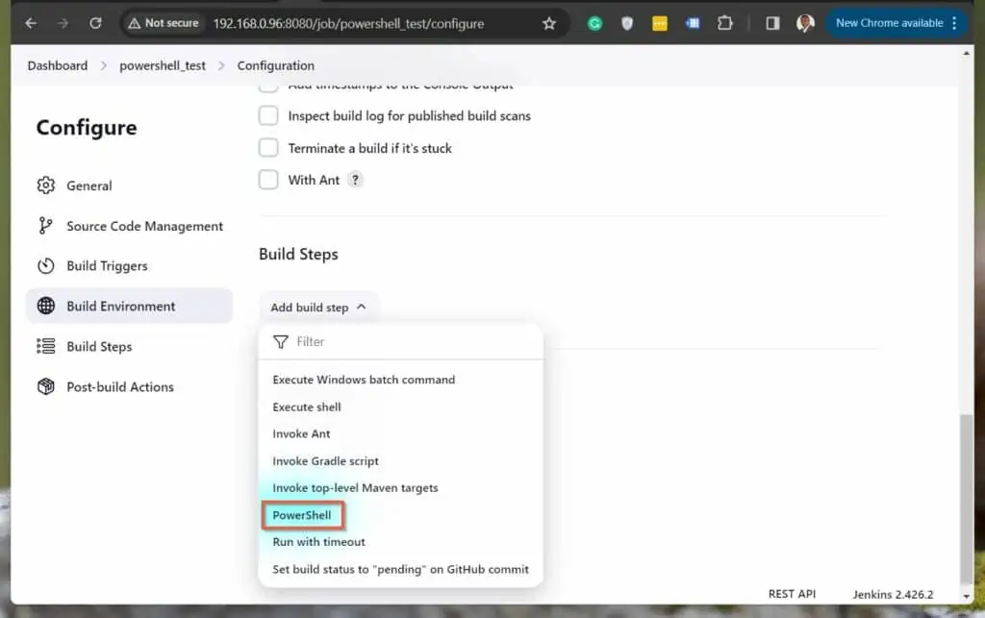Screen dimensions: 985x618
Task: Click the General gear icon
Action: click(46, 185)
